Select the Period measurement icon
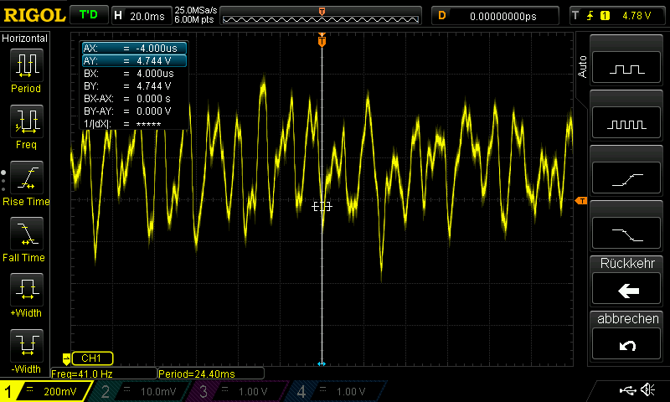Screen dimensions: 670x402 click(x=27, y=65)
